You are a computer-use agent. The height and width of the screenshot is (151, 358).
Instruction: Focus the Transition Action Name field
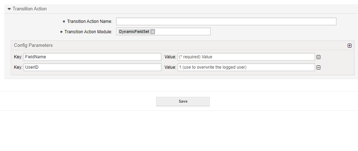226,21
